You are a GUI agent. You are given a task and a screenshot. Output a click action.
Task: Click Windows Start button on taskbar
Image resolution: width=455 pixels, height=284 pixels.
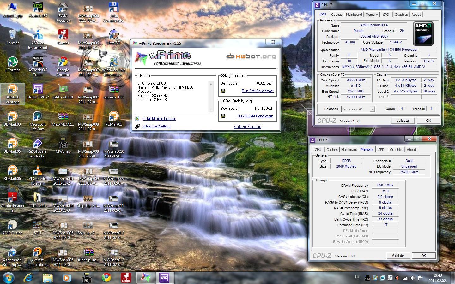[8, 277]
